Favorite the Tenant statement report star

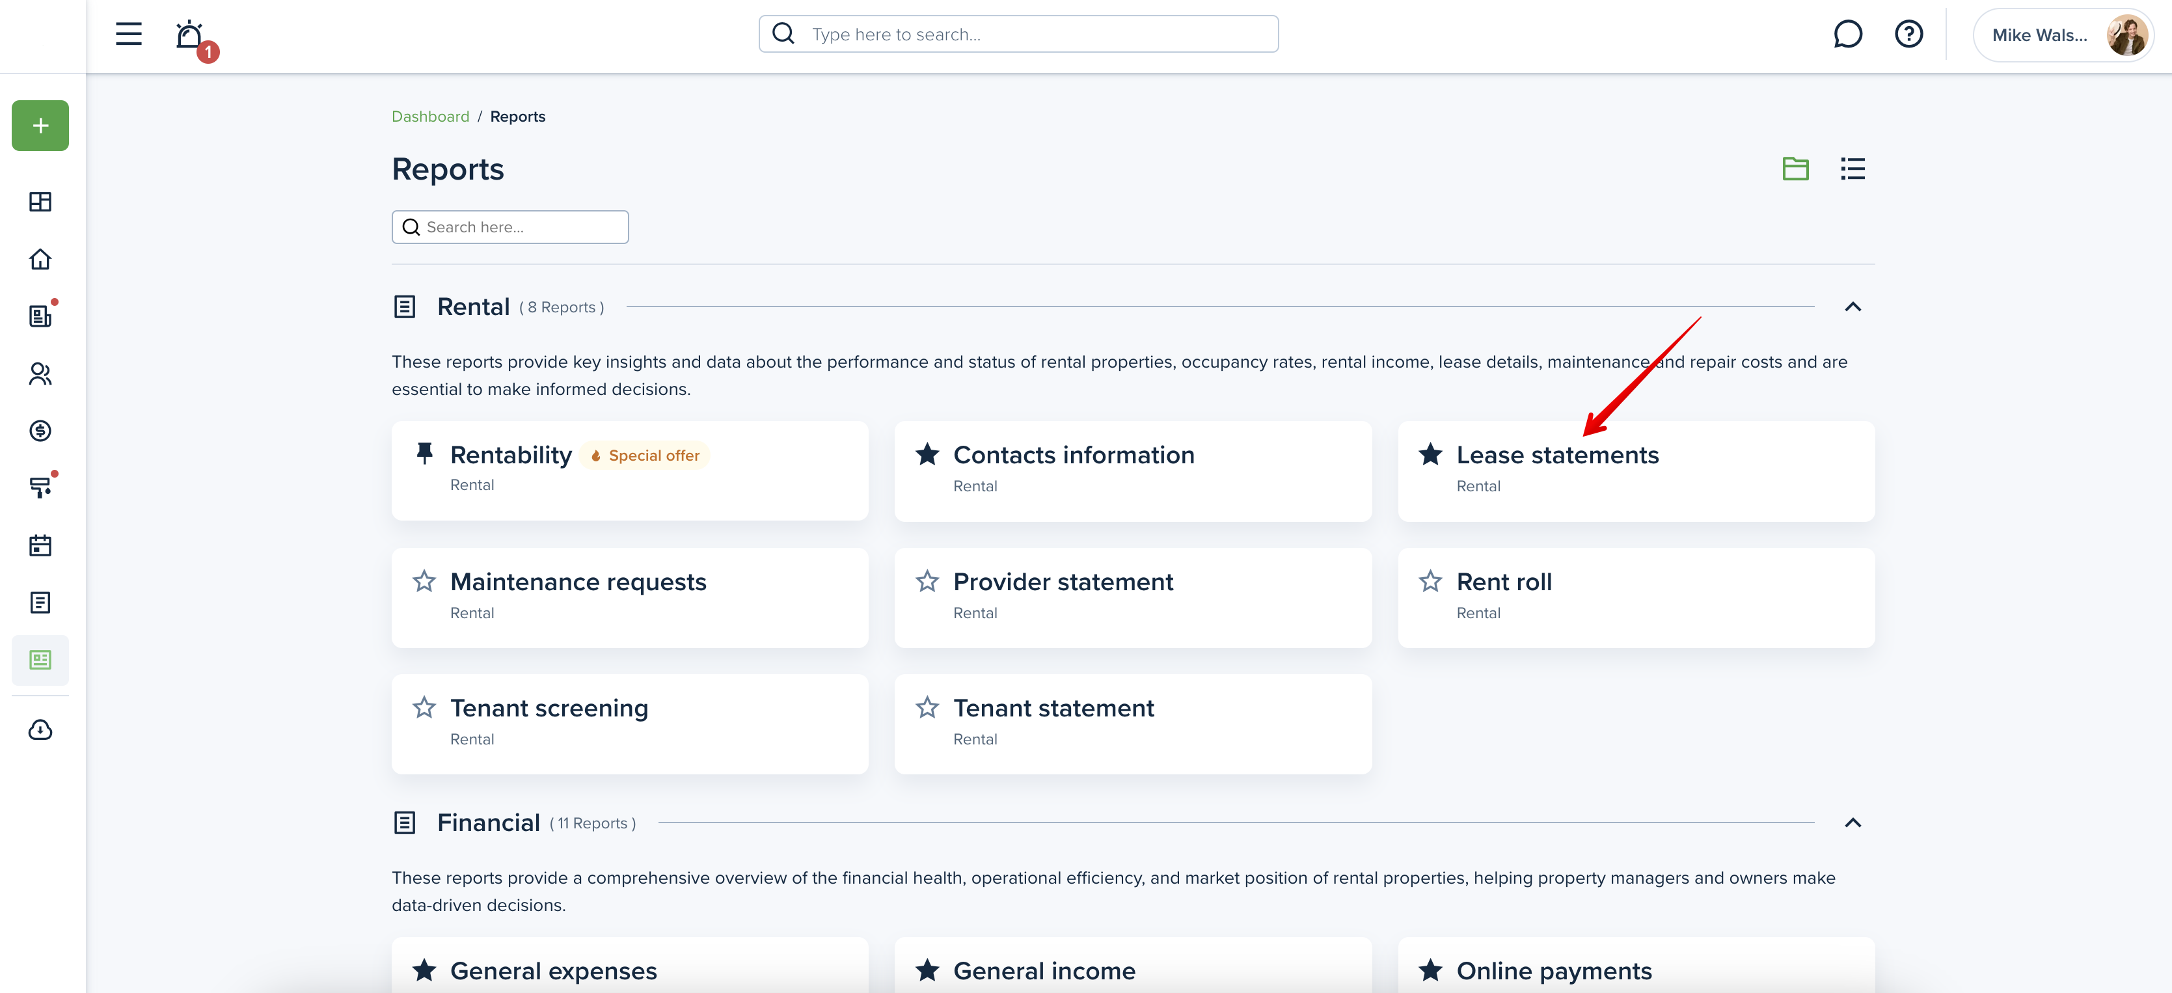(x=927, y=707)
